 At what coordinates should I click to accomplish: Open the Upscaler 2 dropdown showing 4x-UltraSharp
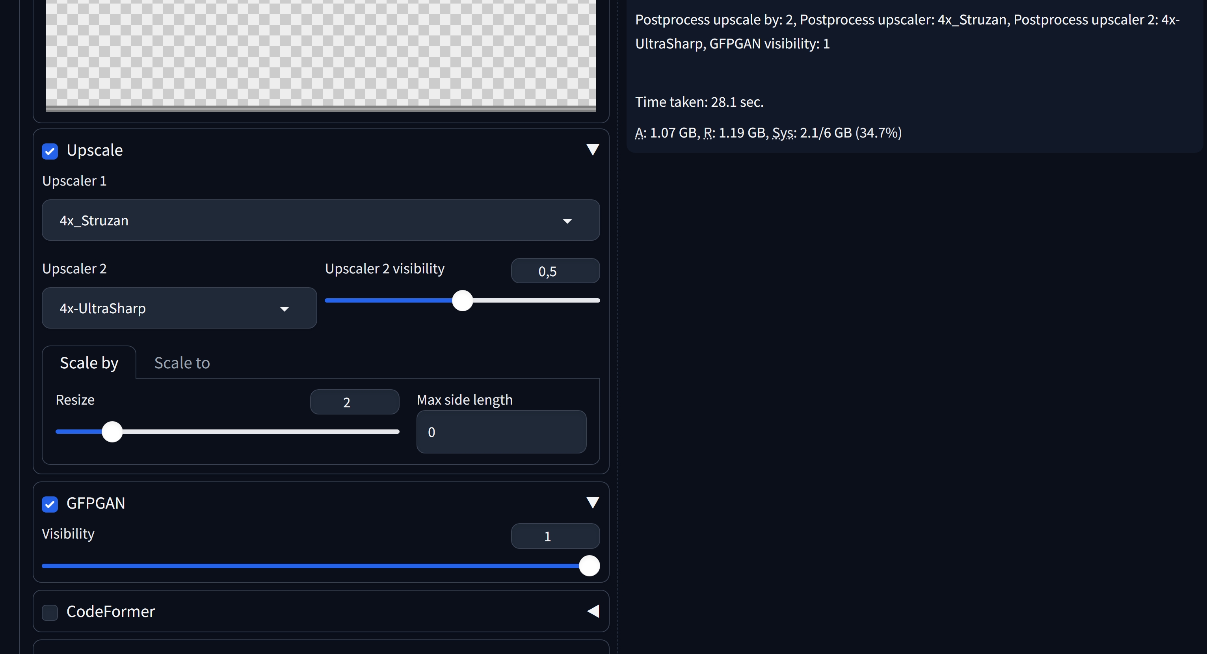click(x=179, y=308)
